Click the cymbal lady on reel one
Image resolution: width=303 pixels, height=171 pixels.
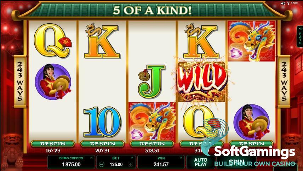tap(53, 82)
